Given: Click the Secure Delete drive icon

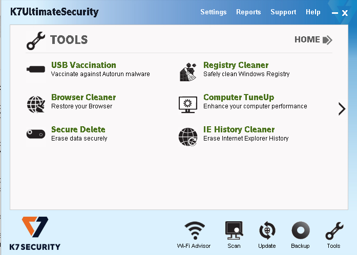Looking at the screenshot, I should pos(36,134).
